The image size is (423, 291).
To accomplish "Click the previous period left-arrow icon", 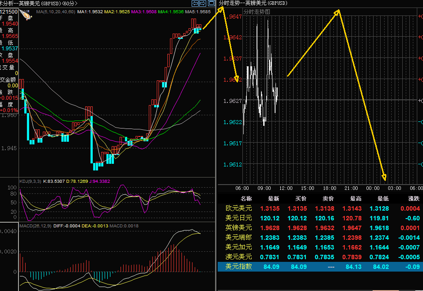I will pyautogui.click(x=195, y=3).
